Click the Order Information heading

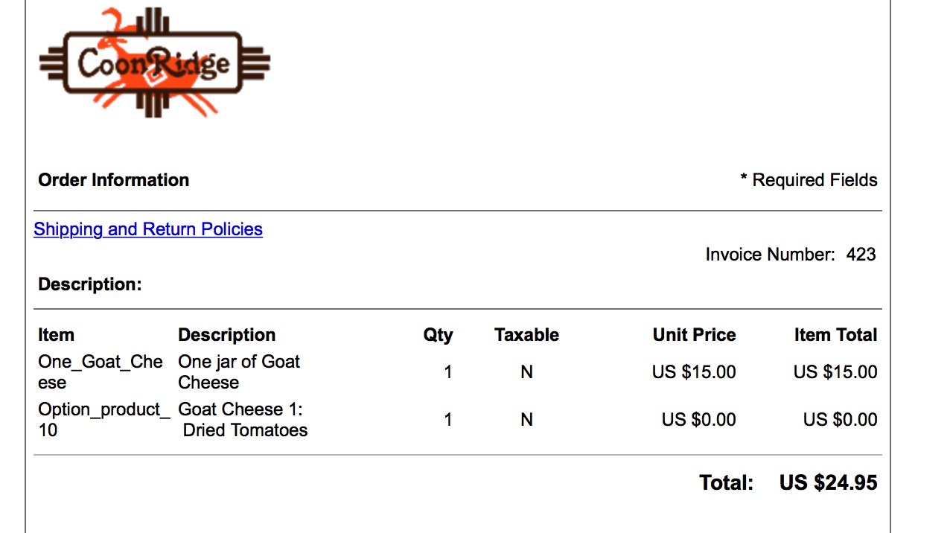(x=113, y=180)
